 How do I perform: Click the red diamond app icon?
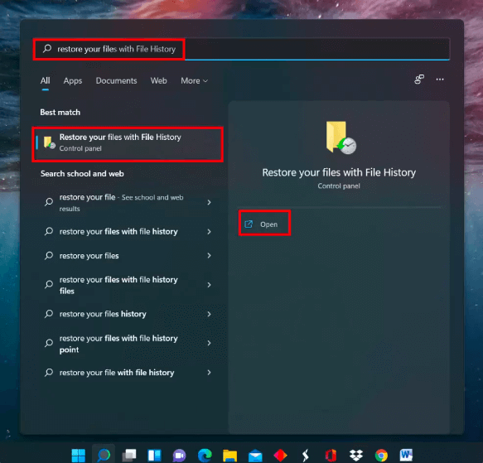tap(280, 456)
